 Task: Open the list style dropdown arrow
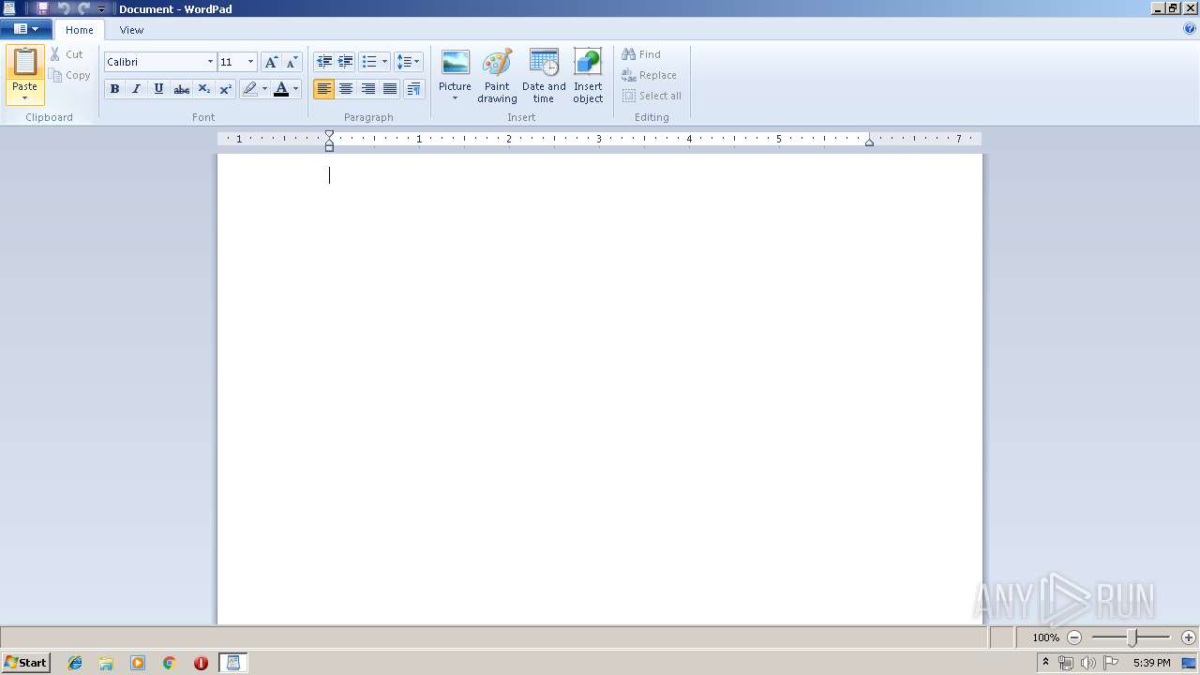pyautogui.click(x=384, y=62)
